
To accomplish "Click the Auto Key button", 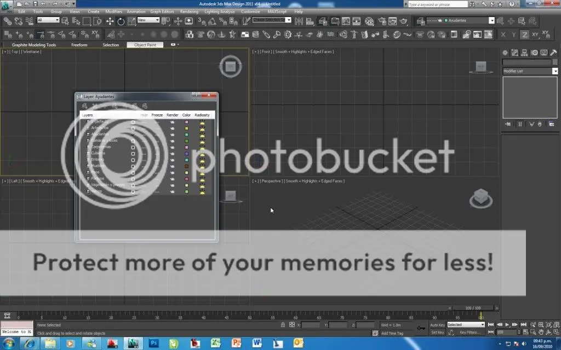I will click(x=437, y=325).
